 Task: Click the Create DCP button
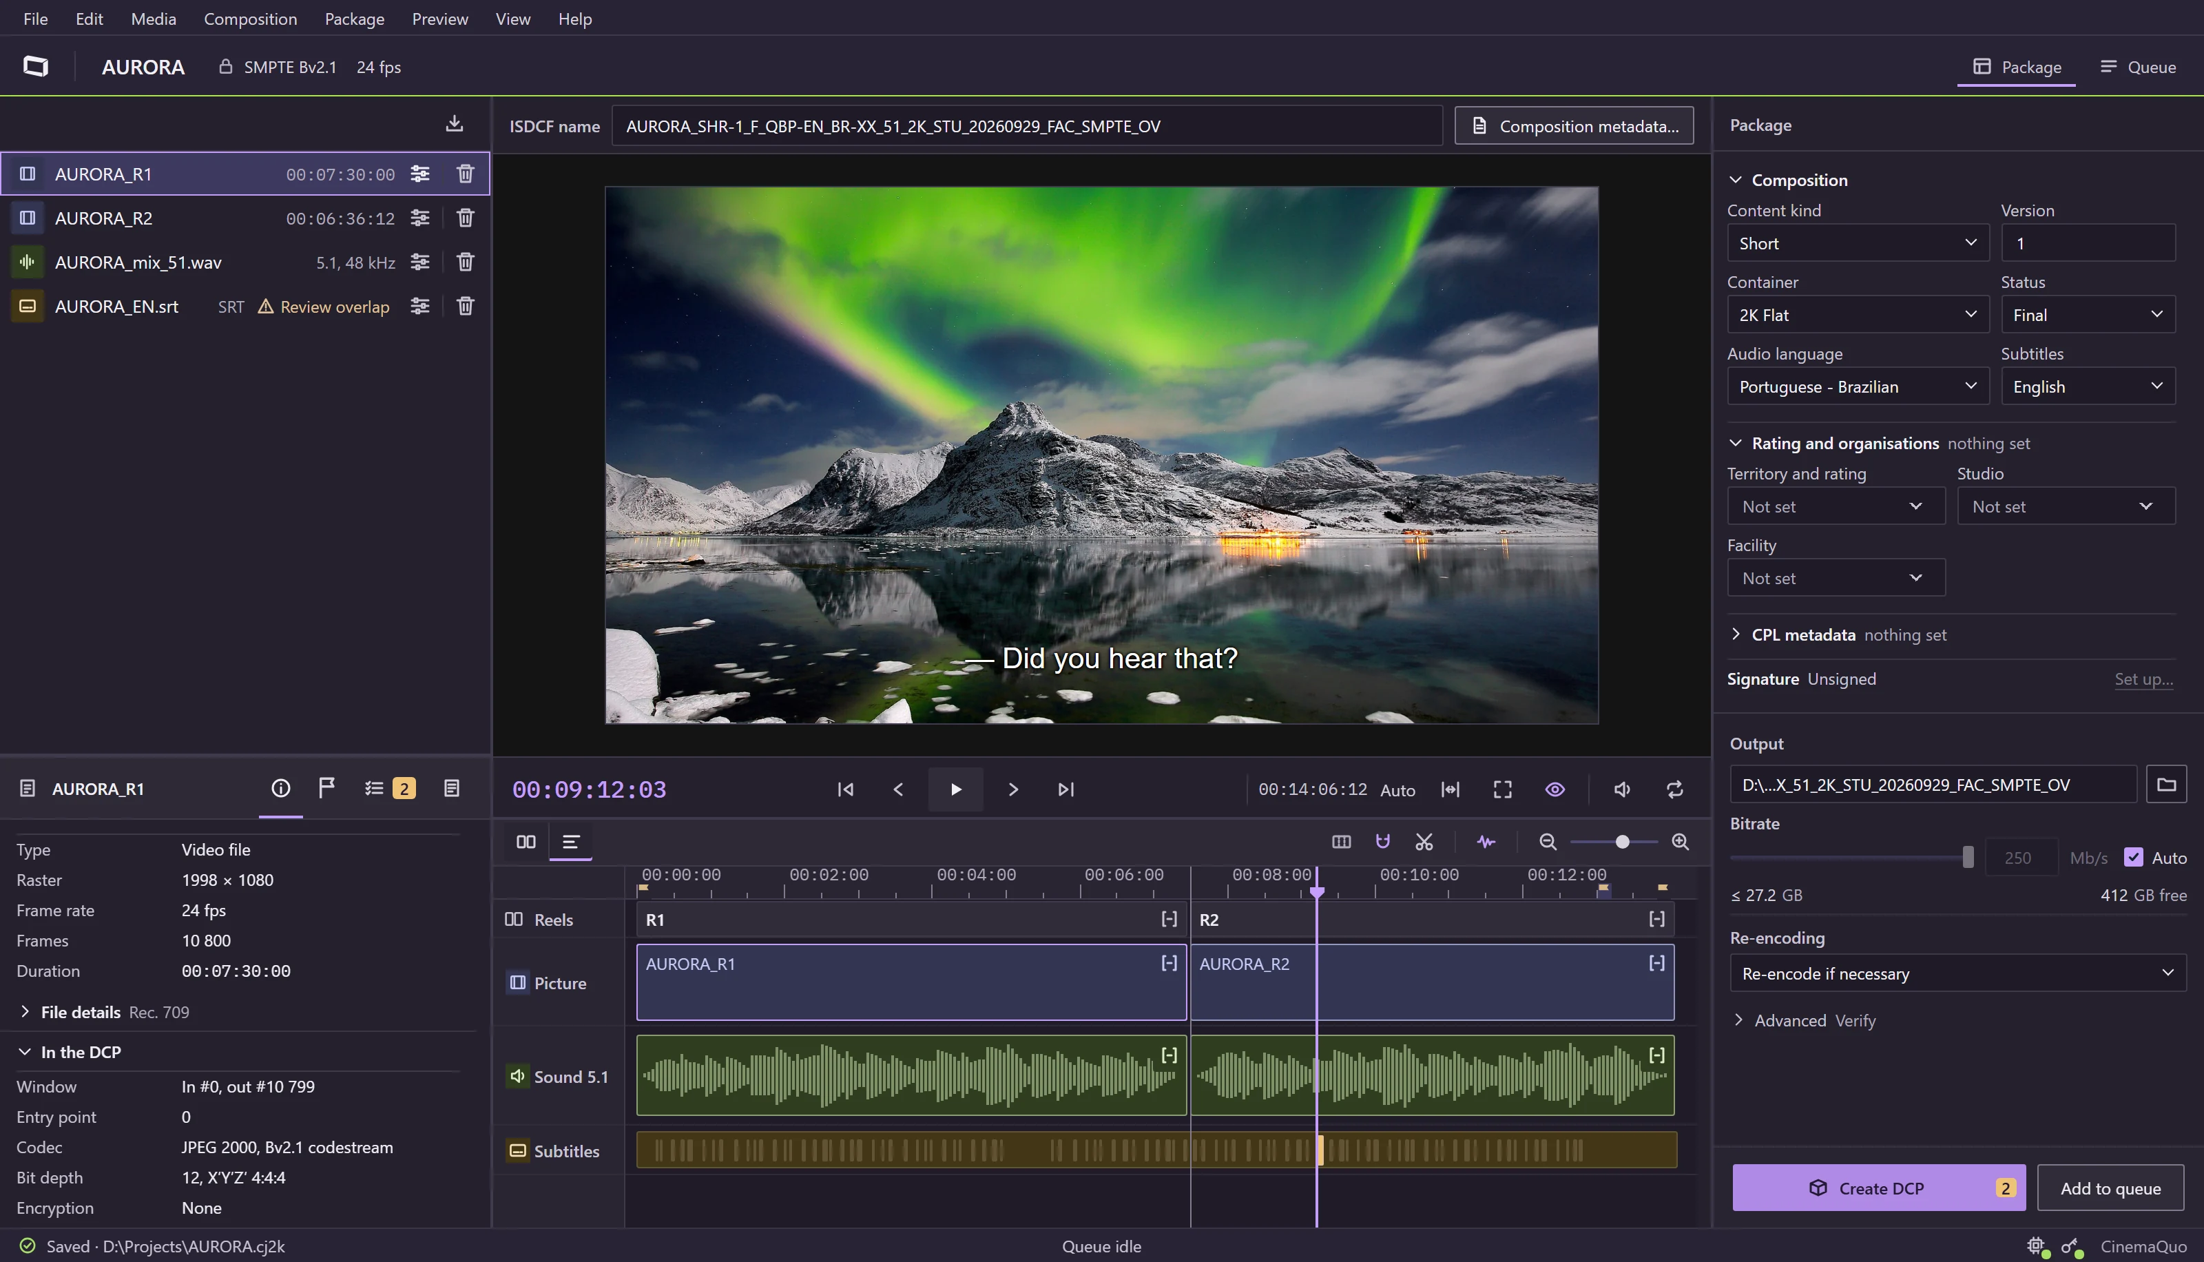[x=1879, y=1188]
